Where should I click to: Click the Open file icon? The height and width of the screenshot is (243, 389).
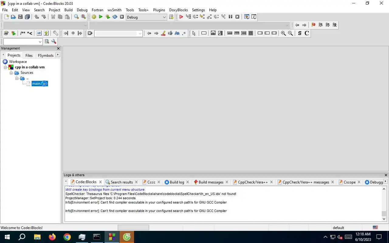point(13,17)
